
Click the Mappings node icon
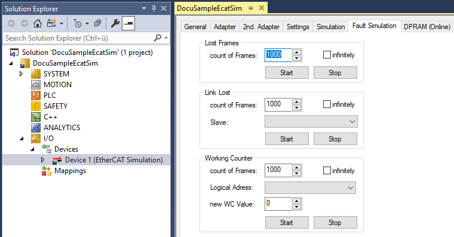tap(47, 171)
